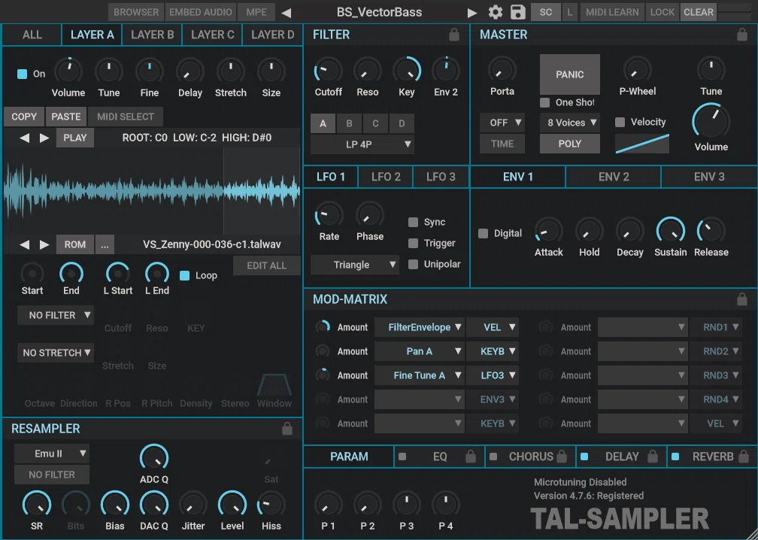
Task: Toggle the RESAMPLER lock icon
Action: point(287,429)
